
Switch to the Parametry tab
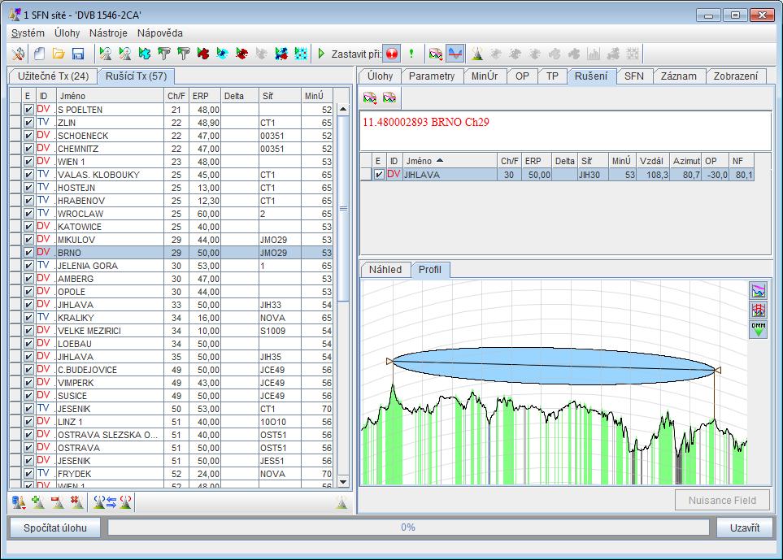pyautogui.click(x=432, y=76)
